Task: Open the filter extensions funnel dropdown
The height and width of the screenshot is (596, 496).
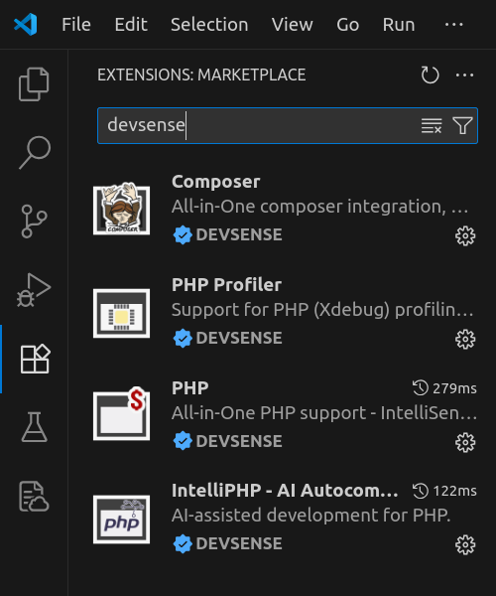Action: pos(462,125)
